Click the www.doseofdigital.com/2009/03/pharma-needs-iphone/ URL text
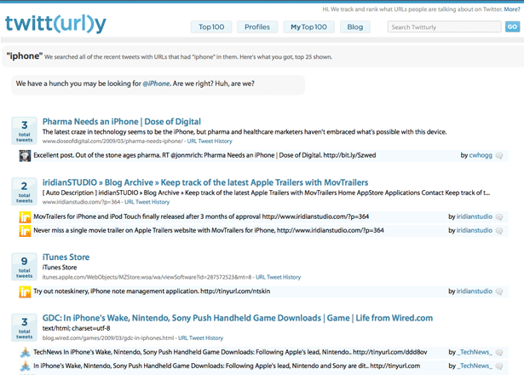Viewport: 524px width, 375px height. pos(112,141)
